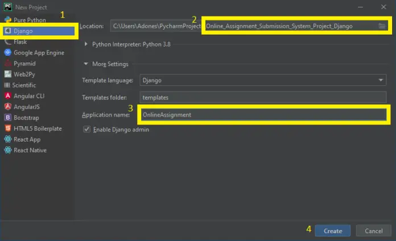Click the Create button

pyautogui.click(x=333, y=231)
